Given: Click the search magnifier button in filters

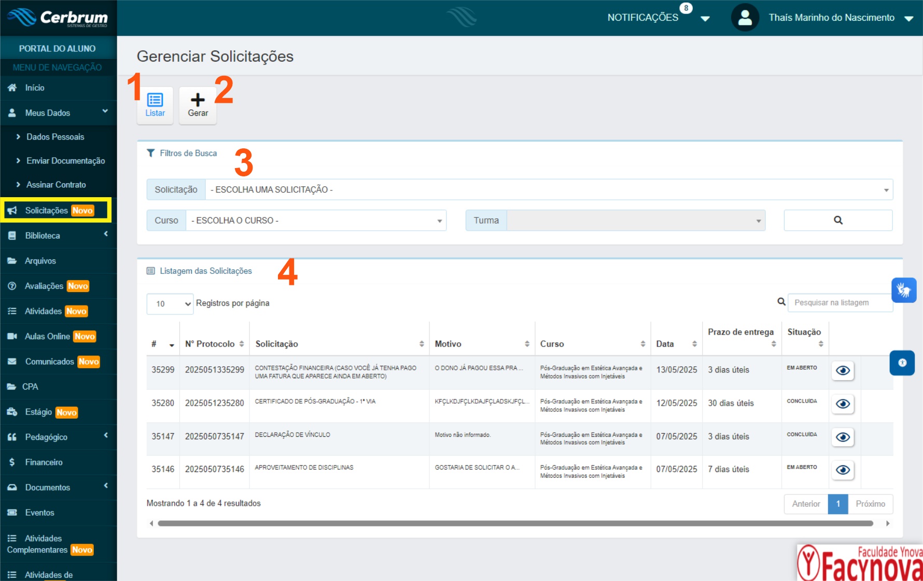Looking at the screenshot, I should click(838, 220).
